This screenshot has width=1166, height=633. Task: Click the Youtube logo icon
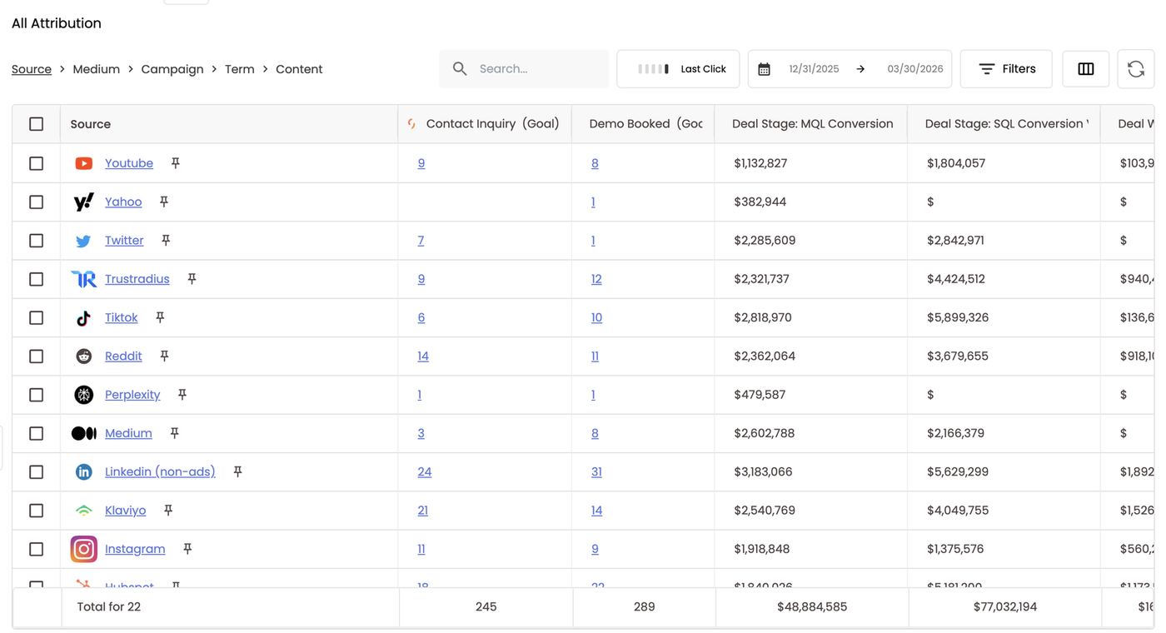pos(84,163)
